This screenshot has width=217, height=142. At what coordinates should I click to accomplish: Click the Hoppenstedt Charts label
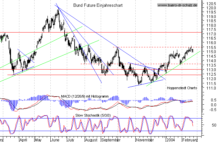(182, 88)
